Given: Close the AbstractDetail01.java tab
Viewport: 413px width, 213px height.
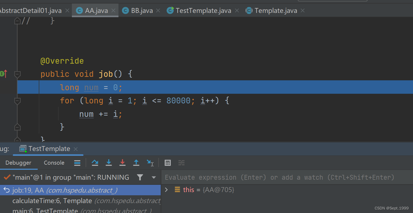Looking at the screenshot, I should coord(67,10).
